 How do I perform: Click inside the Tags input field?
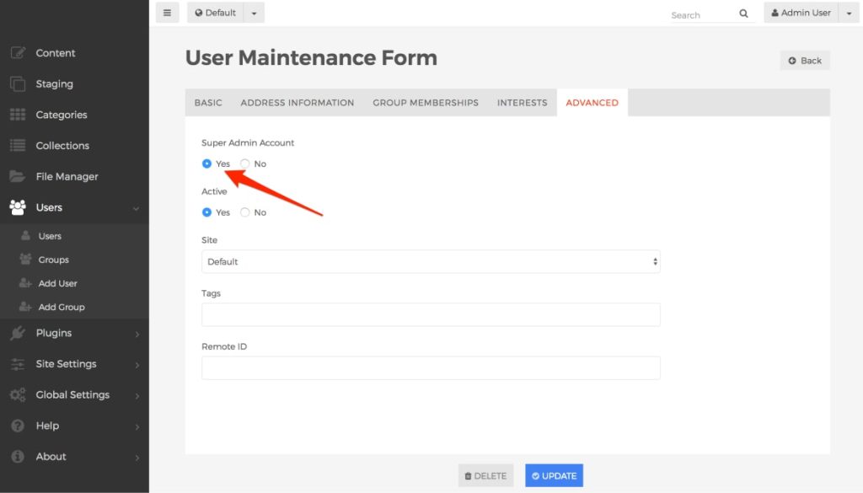point(431,314)
